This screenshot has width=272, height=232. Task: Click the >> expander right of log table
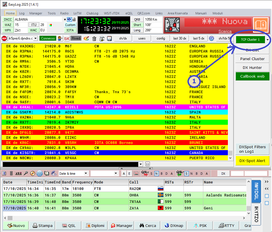267,181
